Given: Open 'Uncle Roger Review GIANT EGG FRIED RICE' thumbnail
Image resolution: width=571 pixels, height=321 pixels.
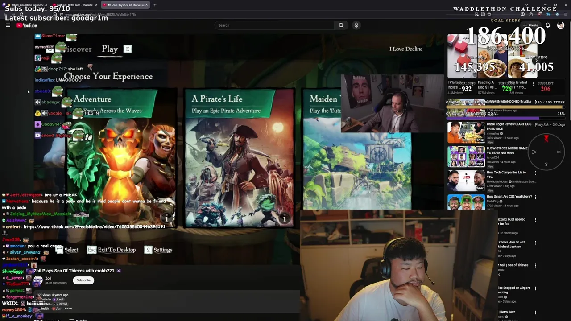Looking at the screenshot, I should 466,132.
